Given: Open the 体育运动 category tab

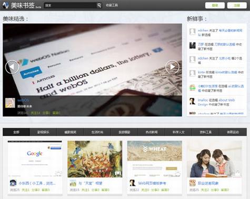Looking at the screenshot, I should (233, 132).
